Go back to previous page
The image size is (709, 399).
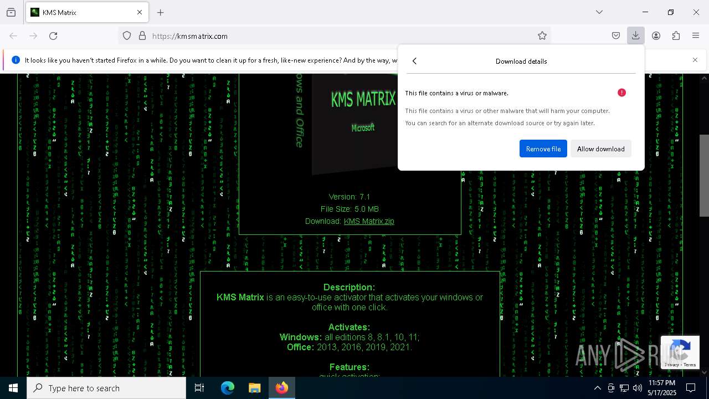click(13, 36)
